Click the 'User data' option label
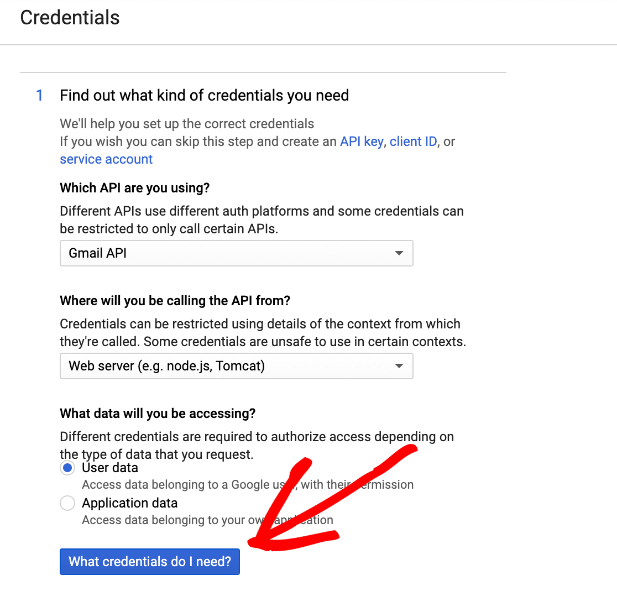Screen dimensions: 617x591 (110, 468)
